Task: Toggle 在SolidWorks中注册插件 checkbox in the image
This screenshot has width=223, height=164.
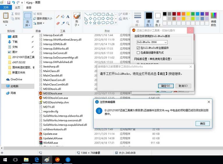Action: point(138,48)
